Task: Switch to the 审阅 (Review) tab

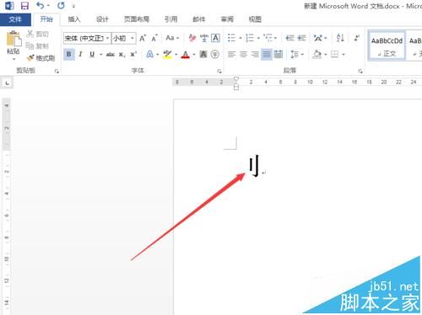Action: pyautogui.click(x=227, y=19)
